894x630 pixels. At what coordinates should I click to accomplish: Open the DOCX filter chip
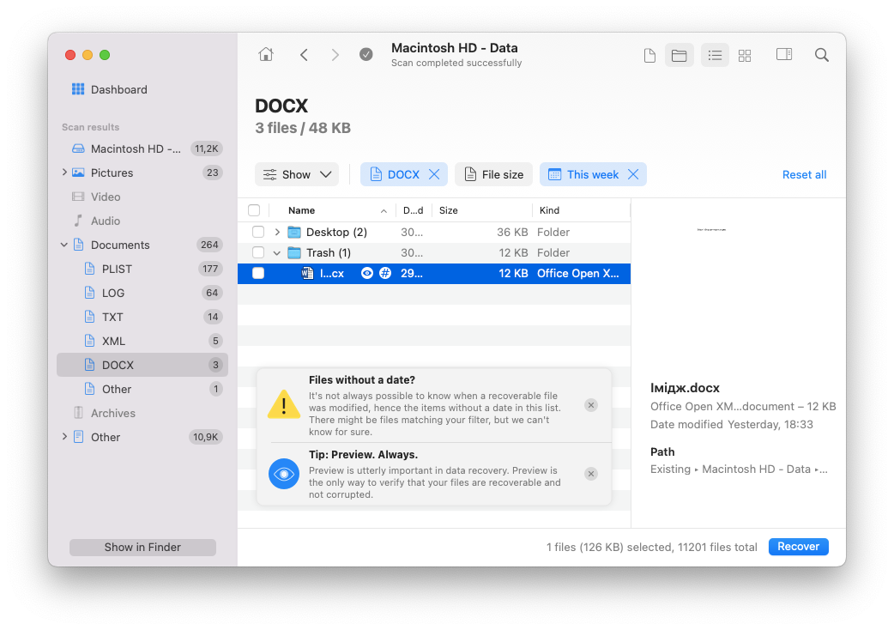click(x=396, y=174)
